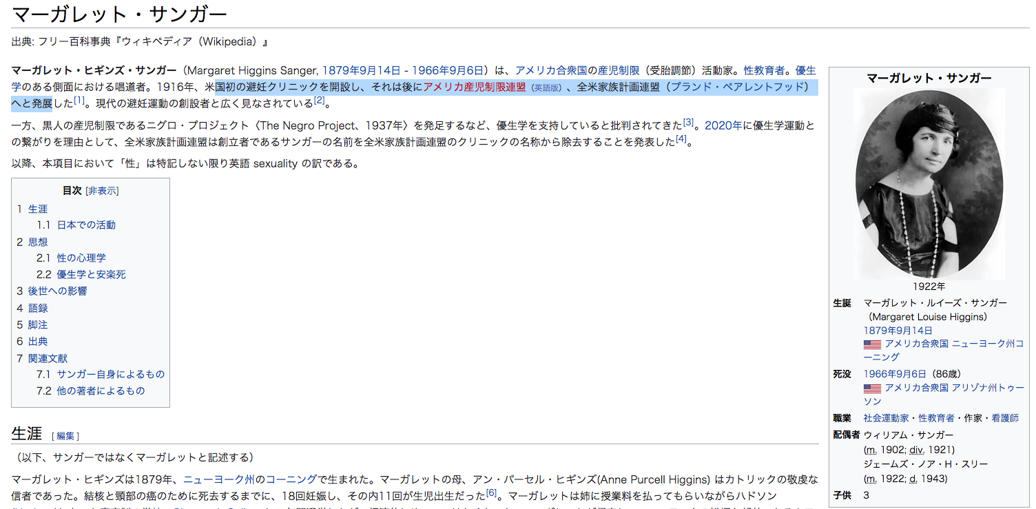
Task: Open the ニューヨーク州 link in the 生涯 section
Action: click(219, 479)
